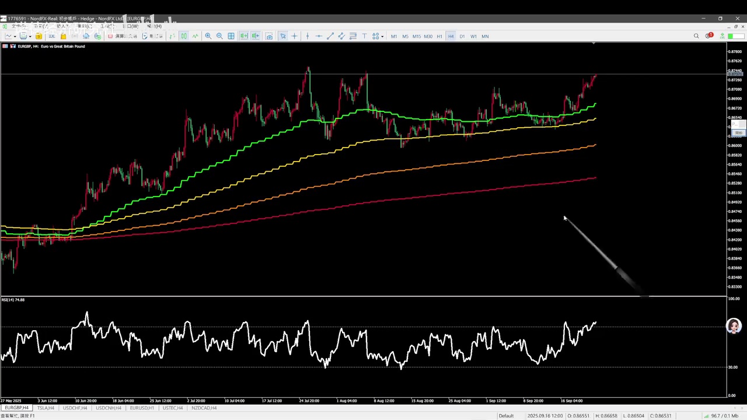Switch to EURGBP,H4 chart tab
Image resolution: width=747 pixels, height=420 pixels.
(x=16, y=408)
